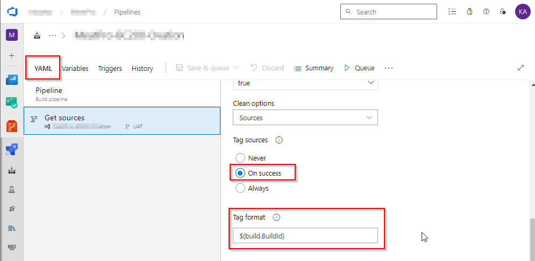Open Pipelines rocket icon in sidebar
535x261 pixels.
point(12,150)
